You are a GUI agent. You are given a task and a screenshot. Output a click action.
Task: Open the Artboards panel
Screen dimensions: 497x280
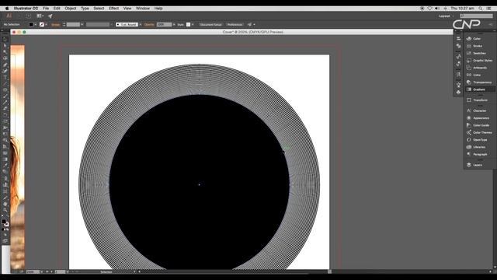(479, 68)
